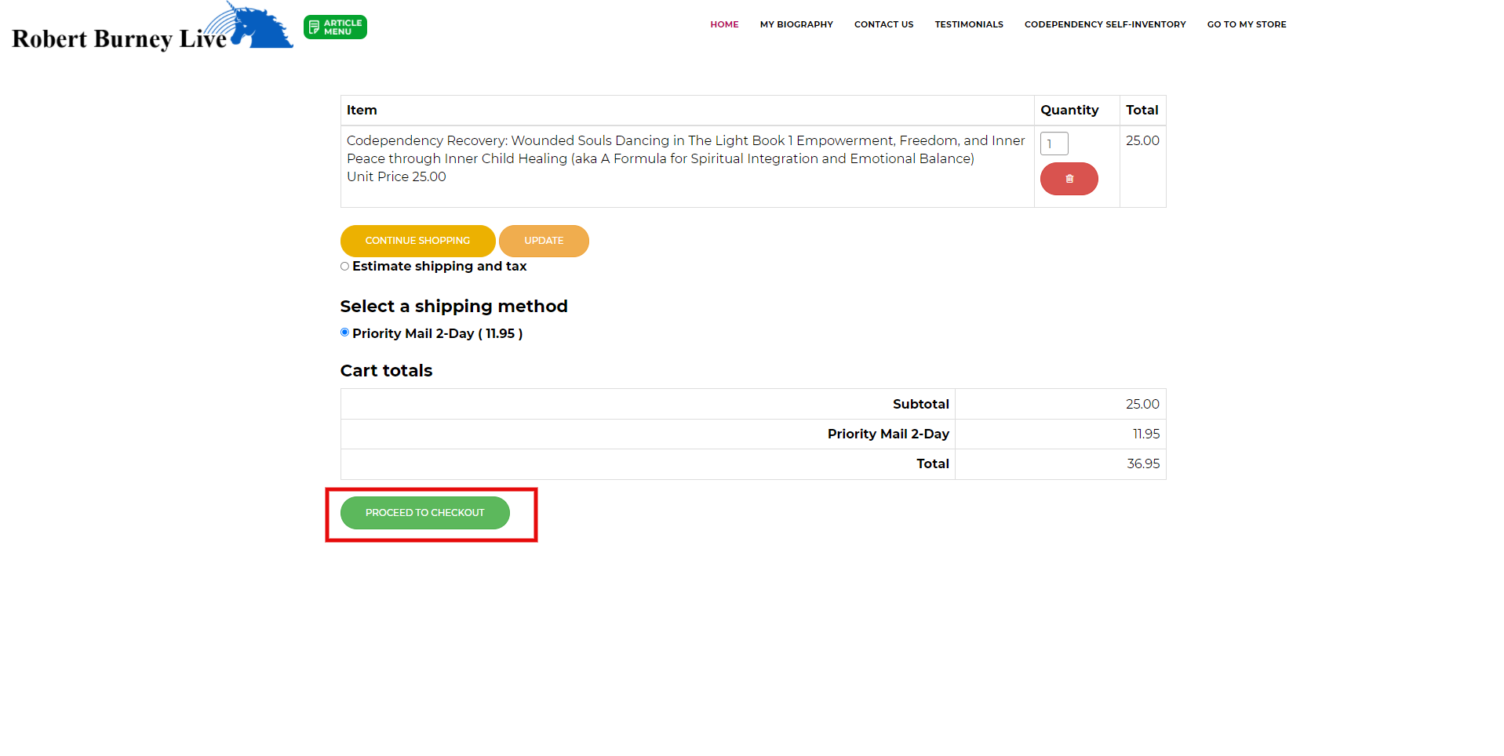Remove the item using the red trash button
1504x756 pixels.
click(1069, 179)
